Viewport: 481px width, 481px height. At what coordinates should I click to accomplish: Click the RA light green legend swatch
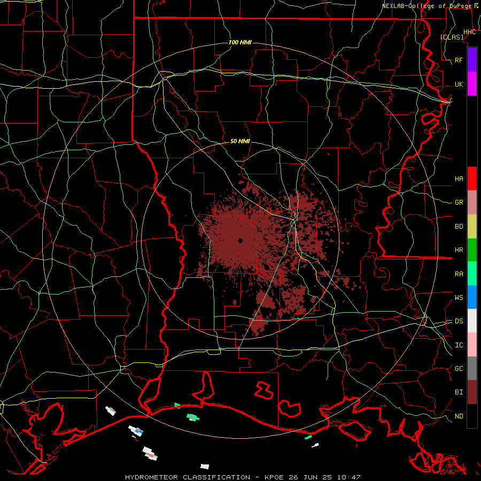pos(472,273)
